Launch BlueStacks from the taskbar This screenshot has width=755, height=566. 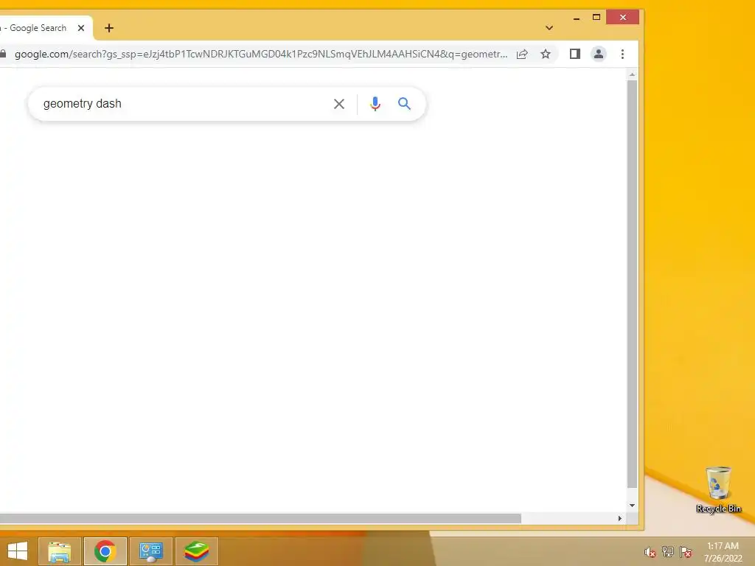pyautogui.click(x=196, y=551)
